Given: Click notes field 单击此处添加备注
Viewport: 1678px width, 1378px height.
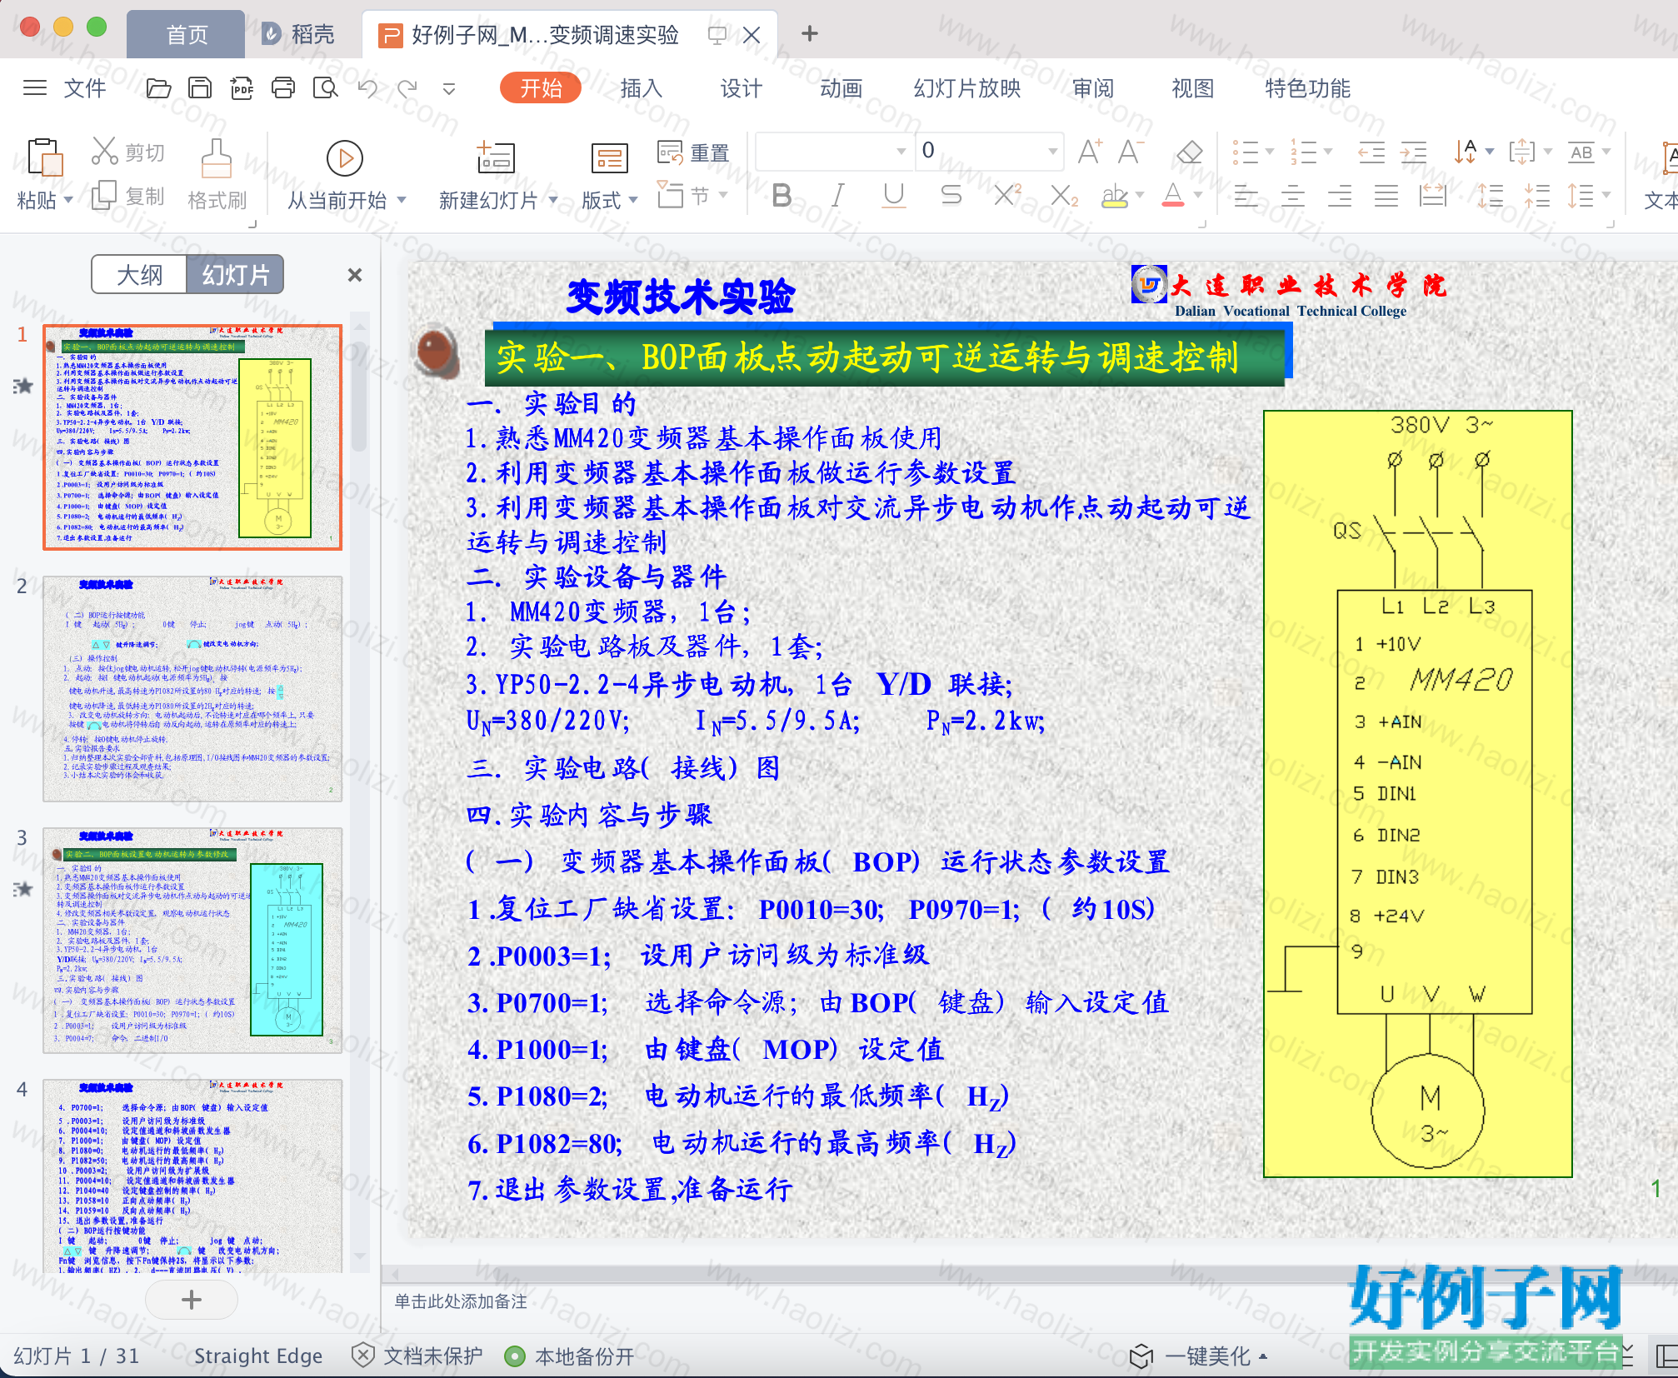Looking at the screenshot, I should click(x=461, y=1301).
